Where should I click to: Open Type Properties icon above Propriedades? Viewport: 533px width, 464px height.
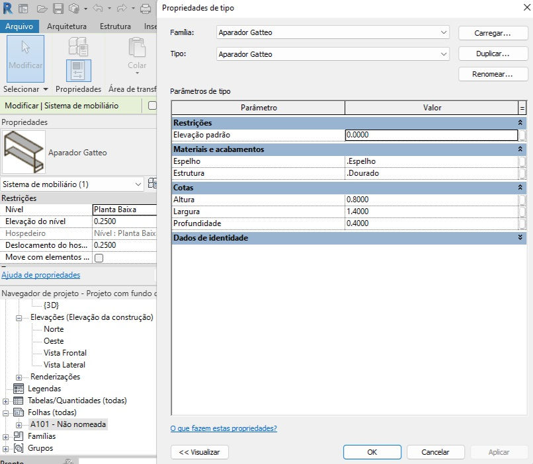79,46
